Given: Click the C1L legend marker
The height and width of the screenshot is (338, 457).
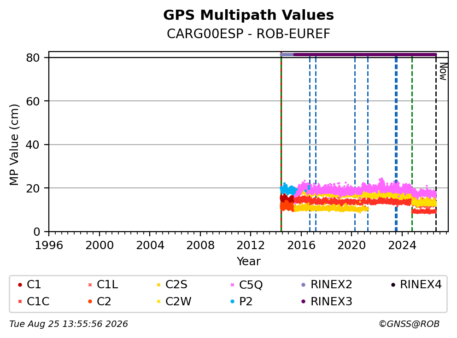Looking at the screenshot, I should click(90, 285).
